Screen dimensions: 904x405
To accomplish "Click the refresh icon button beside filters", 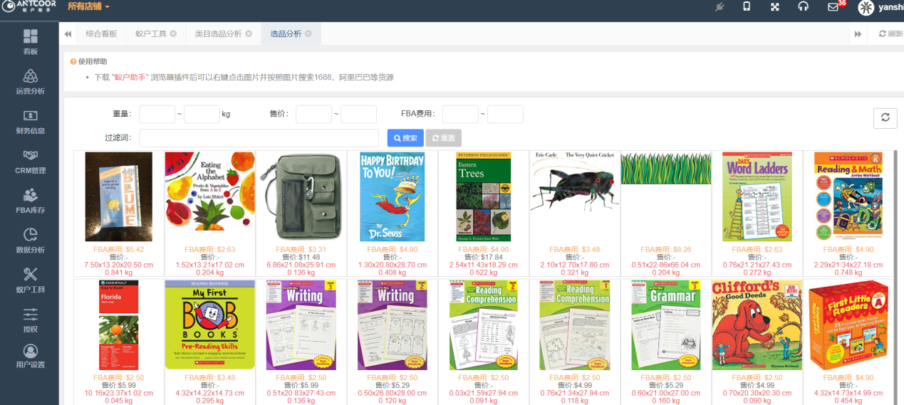I will (x=885, y=117).
